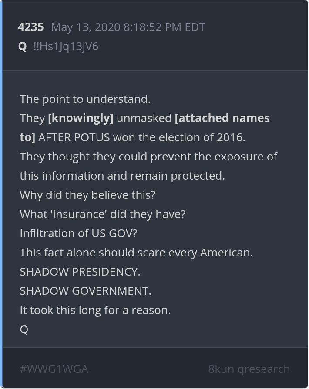Click the text 'SHADOW PRESIDENCY.'
Image resolution: width=309 pixels, height=389 pixels.
pyautogui.click(x=80, y=272)
